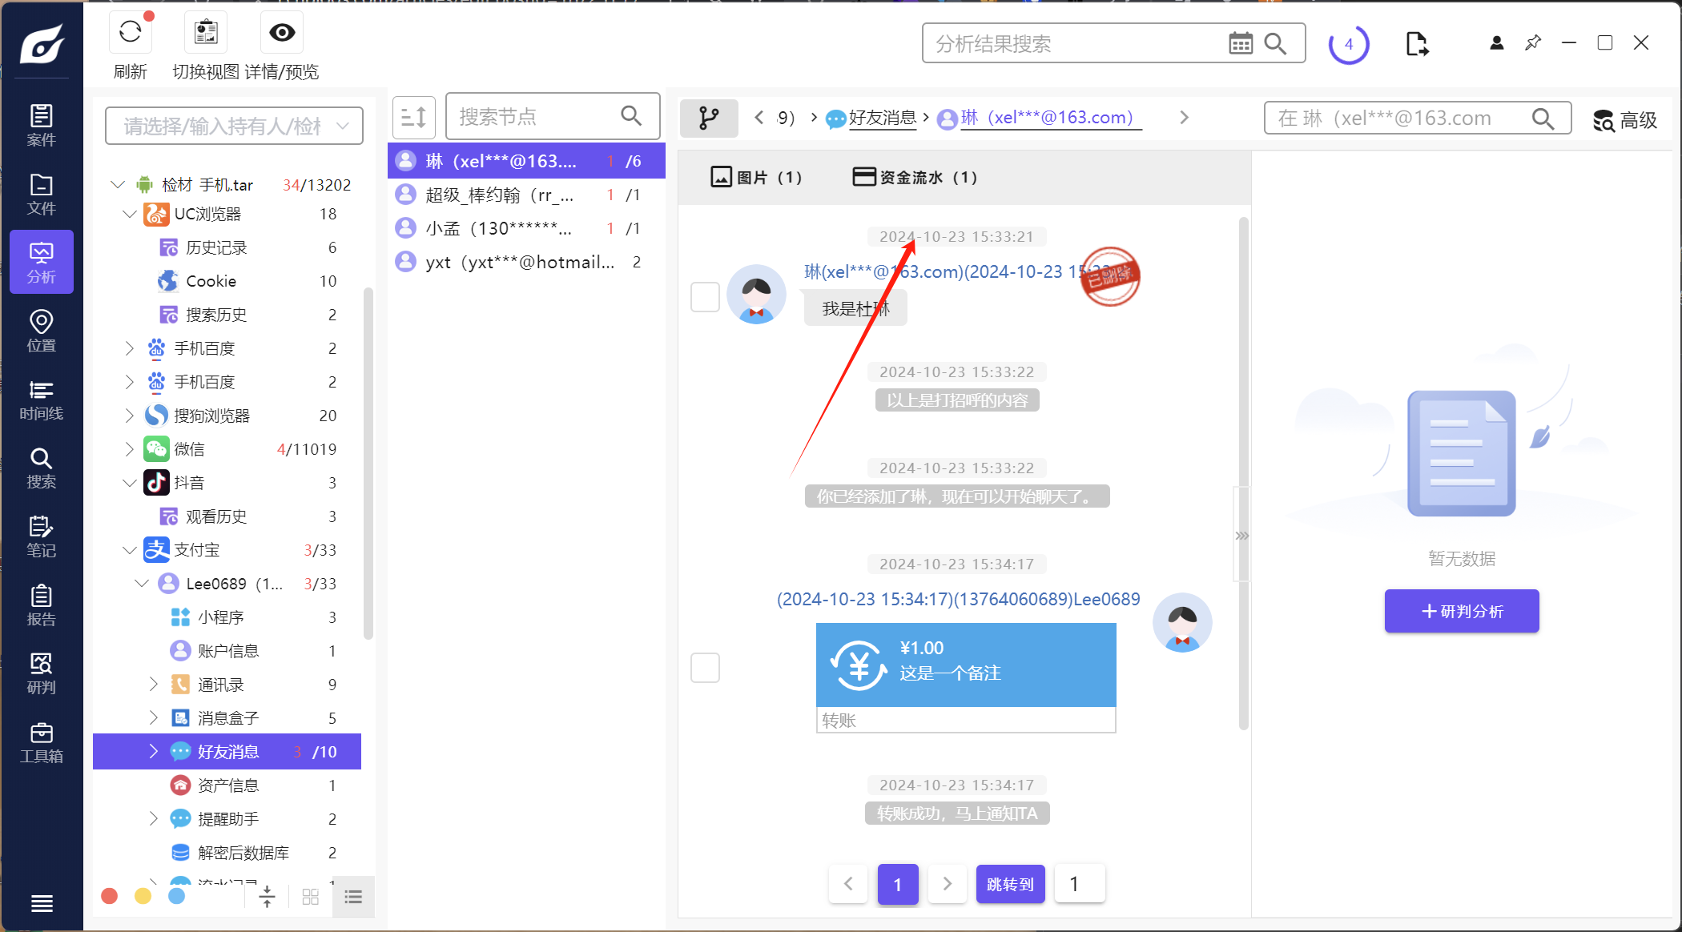The height and width of the screenshot is (932, 1682).
Task: Open the calendar icon in the search bar
Action: coord(1240,43)
